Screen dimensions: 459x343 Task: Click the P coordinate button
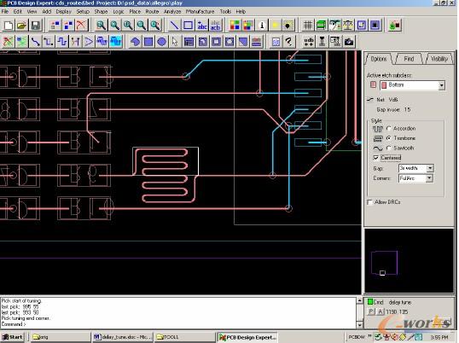coord(371,311)
